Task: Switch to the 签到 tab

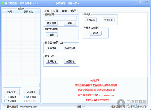Action: 47,11
